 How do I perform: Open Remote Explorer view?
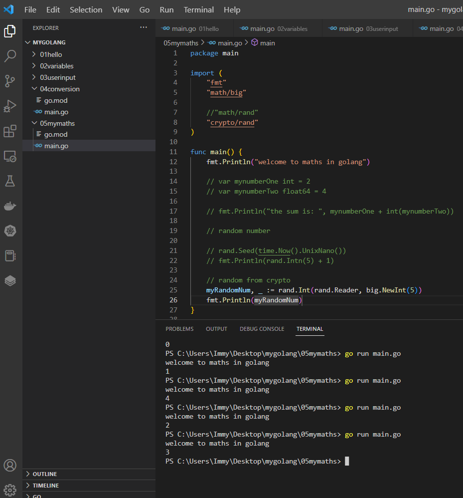(10, 156)
